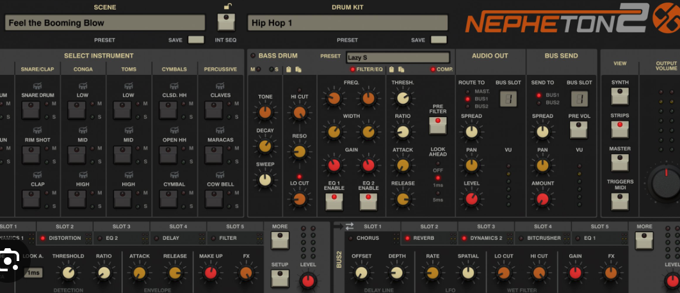Image resolution: width=680 pixels, height=293 pixels.
Task: Click the Bass Drum Tone knob
Action: pos(264,113)
